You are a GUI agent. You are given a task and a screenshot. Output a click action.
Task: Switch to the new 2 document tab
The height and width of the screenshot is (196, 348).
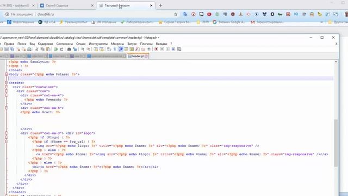click(18, 56)
